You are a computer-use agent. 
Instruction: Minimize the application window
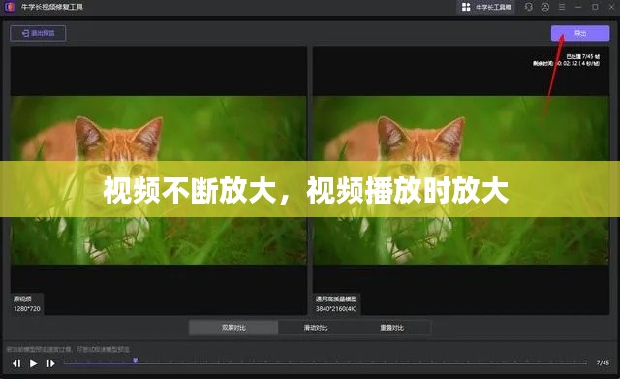578,7
